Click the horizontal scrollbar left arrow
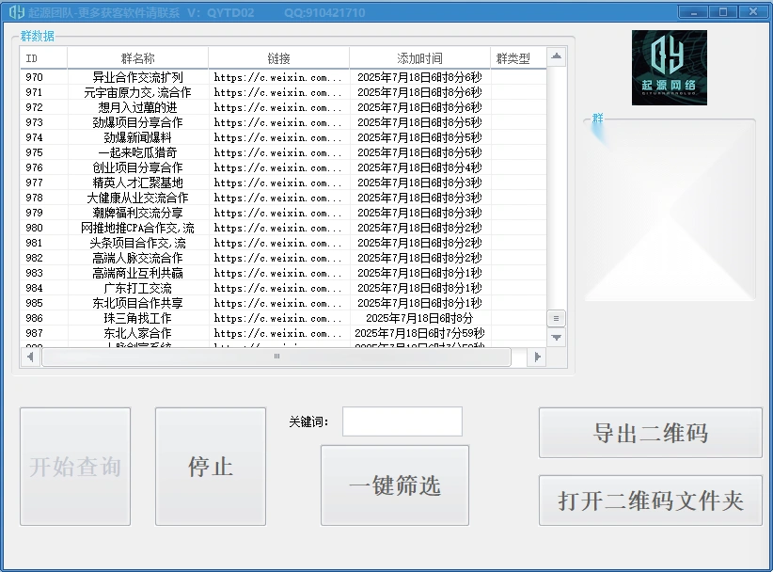Screen dimensions: 773x572 pyautogui.click(x=30, y=357)
